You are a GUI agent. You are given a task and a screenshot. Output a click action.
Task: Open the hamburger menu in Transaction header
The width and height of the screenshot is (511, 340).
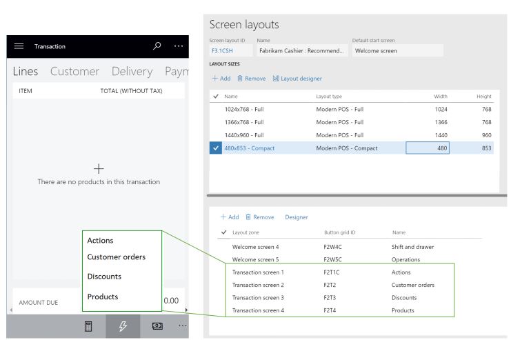[x=19, y=46]
